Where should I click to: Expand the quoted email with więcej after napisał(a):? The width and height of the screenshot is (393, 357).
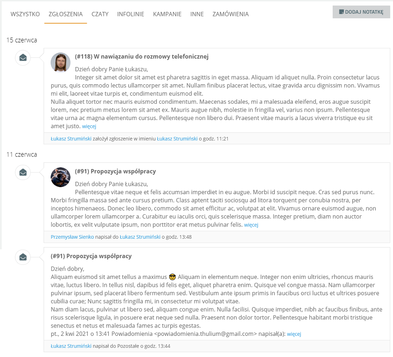294,334
